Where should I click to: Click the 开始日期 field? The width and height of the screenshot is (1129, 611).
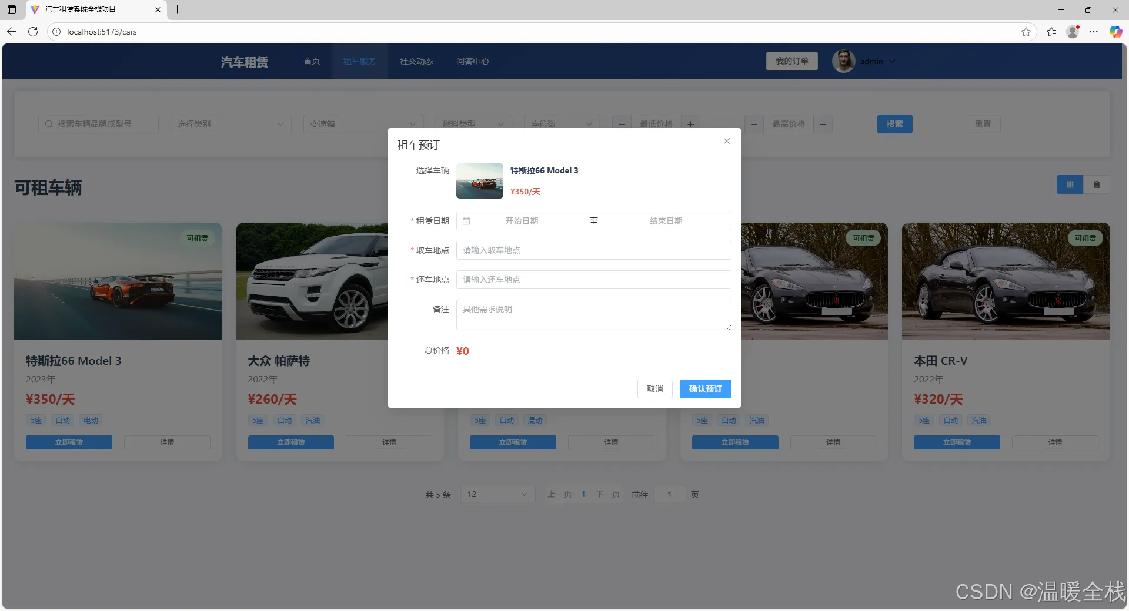click(x=522, y=221)
